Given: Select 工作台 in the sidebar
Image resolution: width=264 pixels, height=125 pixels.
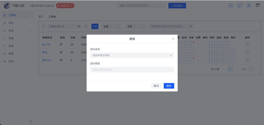Looking at the screenshot, I should pyautogui.click(x=17, y=15).
